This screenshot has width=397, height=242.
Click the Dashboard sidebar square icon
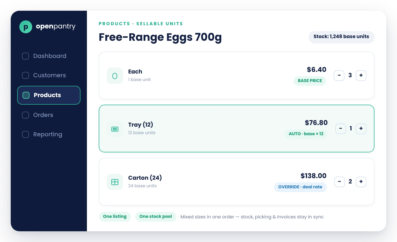pos(25,56)
